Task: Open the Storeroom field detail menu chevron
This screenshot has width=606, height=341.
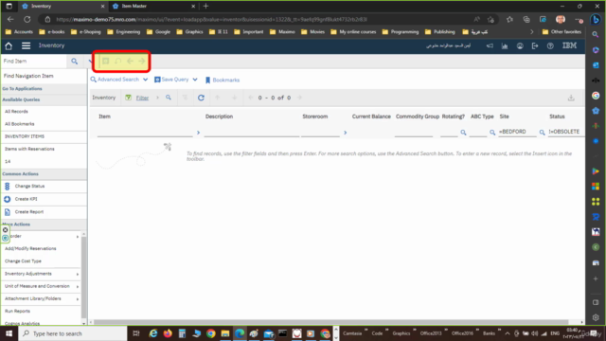Action: 345,133
